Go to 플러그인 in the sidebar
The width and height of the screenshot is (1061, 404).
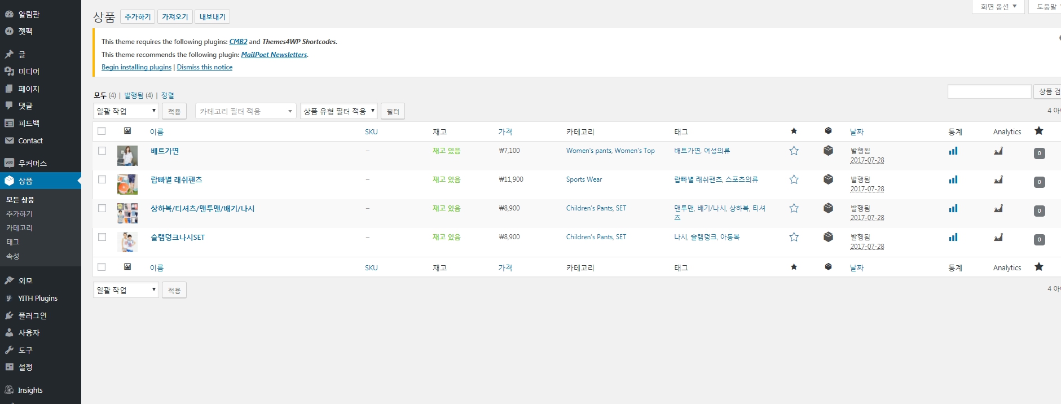point(32,316)
